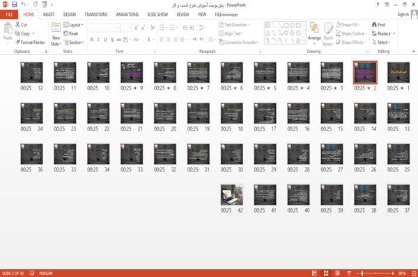
Task: Switch to Normal view in status bar
Action: (315, 273)
